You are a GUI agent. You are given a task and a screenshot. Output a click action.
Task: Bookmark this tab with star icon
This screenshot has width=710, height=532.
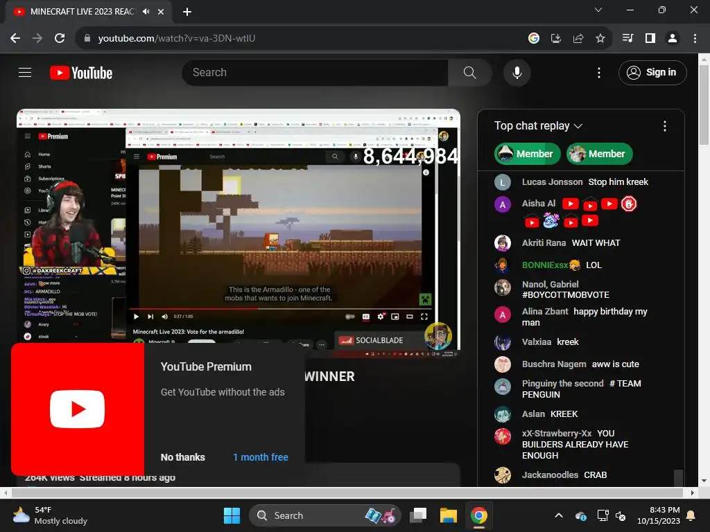point(600,39)
